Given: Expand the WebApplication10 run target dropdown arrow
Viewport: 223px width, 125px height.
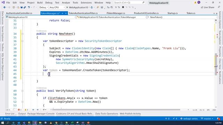Looking at the screenshot, I should 89,7.
